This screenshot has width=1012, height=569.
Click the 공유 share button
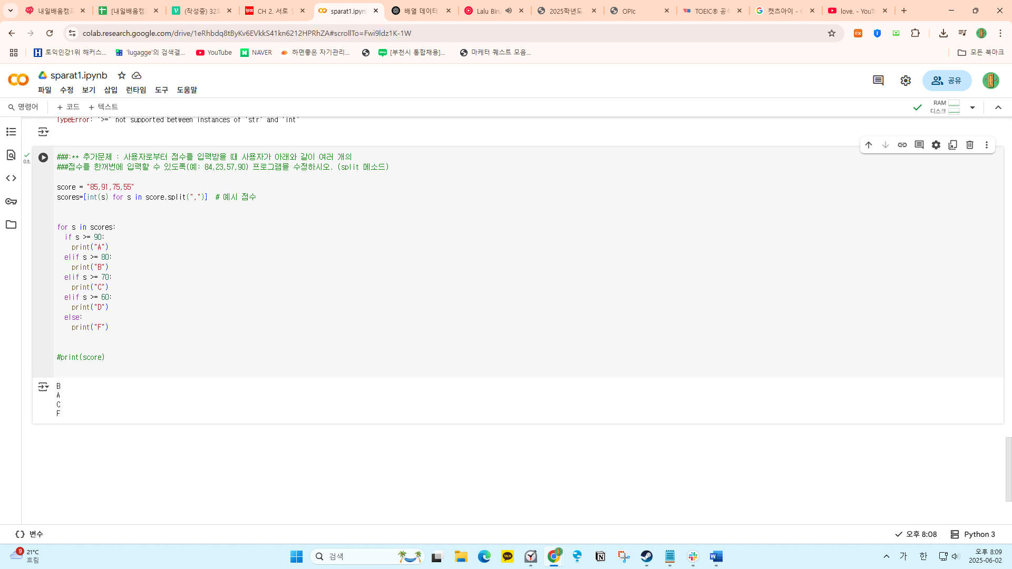click(x=947, y=81)
